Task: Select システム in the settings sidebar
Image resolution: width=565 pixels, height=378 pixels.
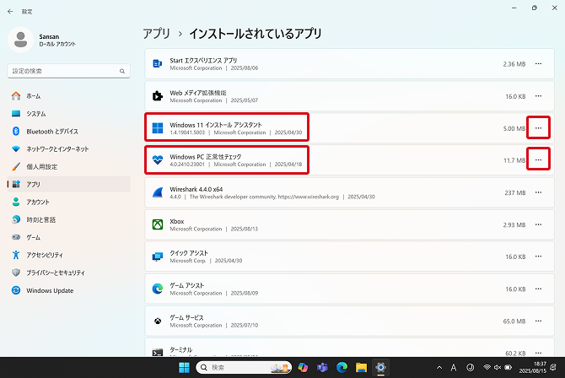Action: [x=35, y=113]
